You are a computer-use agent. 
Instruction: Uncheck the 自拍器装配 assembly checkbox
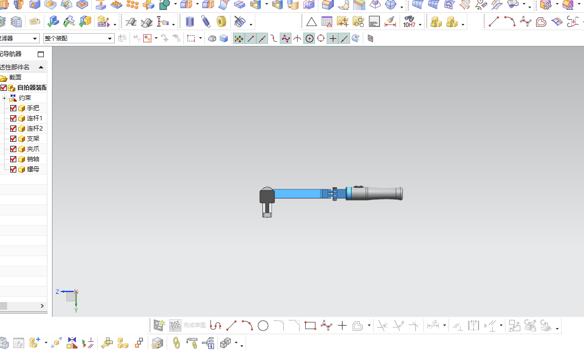(4, 88)
